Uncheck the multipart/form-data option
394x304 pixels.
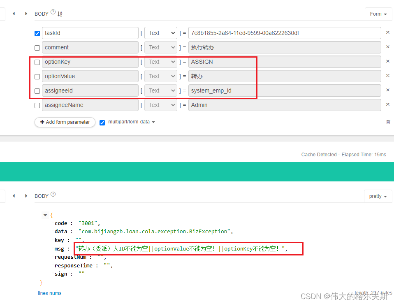(x=102, y=122)
